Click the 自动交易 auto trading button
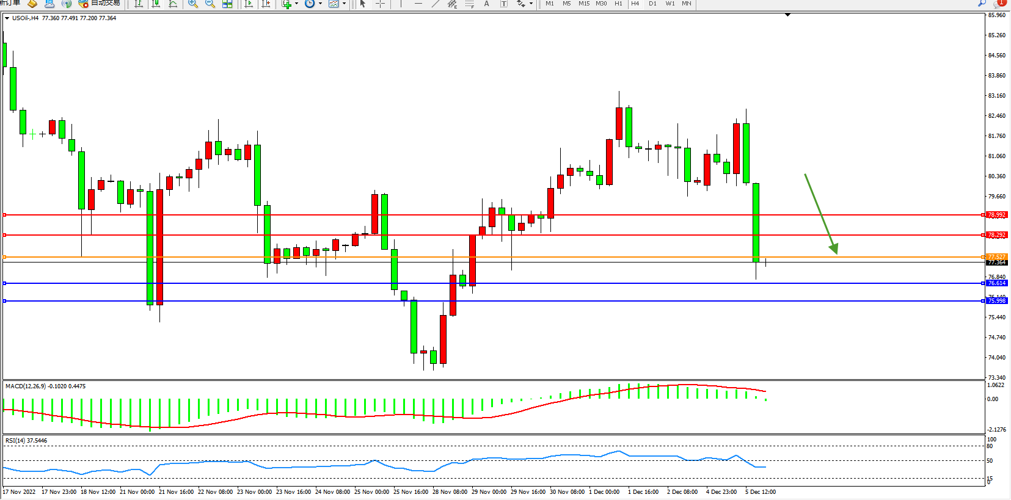Image resolution: width=1011 pixels, height=500 pixels. 100,4
